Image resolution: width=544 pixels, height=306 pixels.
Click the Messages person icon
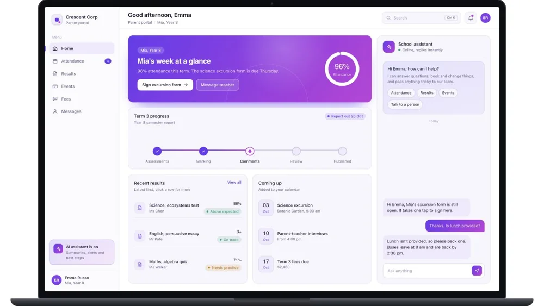click(55, 111)
